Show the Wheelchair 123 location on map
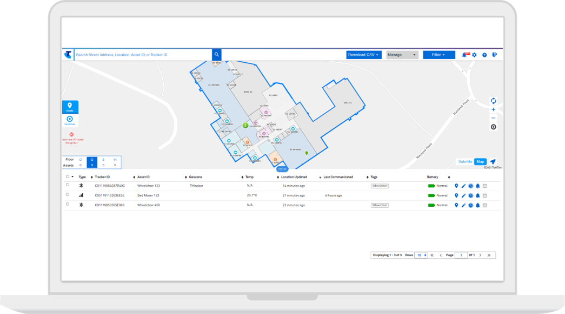The height and width of the screenshot is (314, 565). coord(456,186)
